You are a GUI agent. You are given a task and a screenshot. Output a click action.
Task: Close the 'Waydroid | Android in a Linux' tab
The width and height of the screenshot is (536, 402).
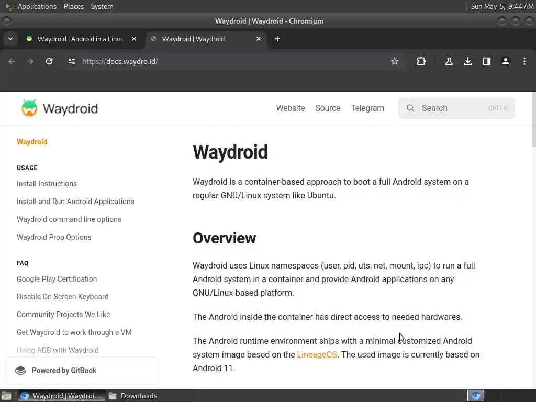[x=134, y=39]
